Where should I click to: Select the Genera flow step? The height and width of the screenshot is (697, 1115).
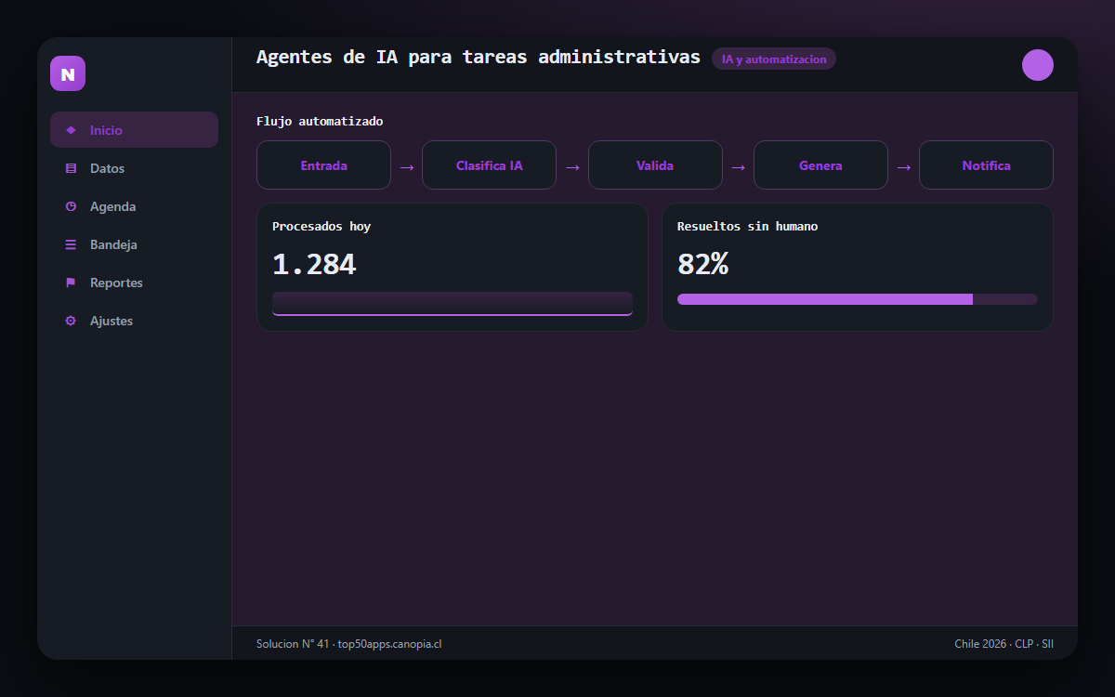click(x=820, y=165)
